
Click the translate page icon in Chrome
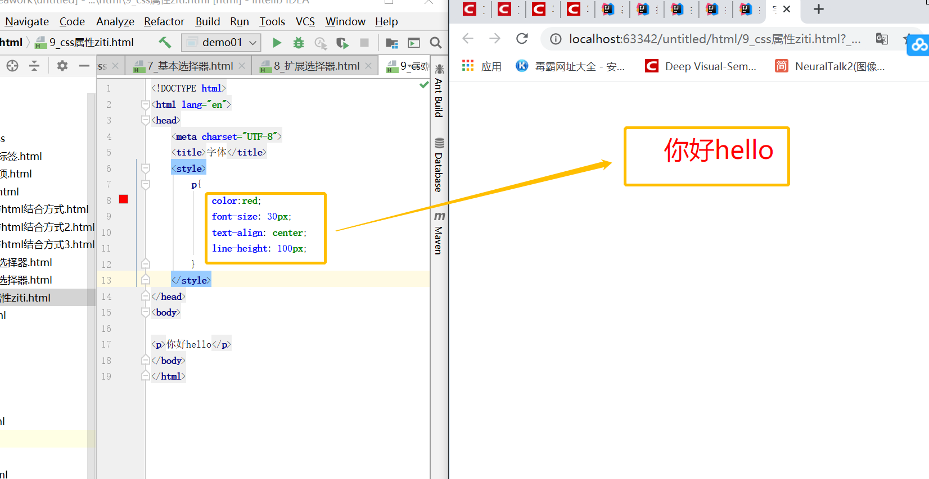coord(882,39)
